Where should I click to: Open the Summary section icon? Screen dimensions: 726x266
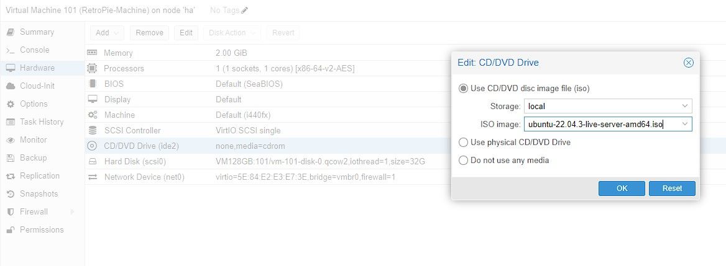[x=10, y=32]
